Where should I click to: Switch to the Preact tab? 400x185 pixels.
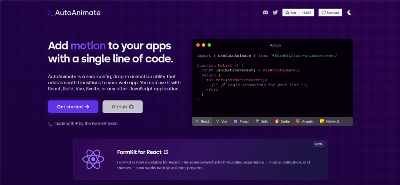click(x=241, y=121)
